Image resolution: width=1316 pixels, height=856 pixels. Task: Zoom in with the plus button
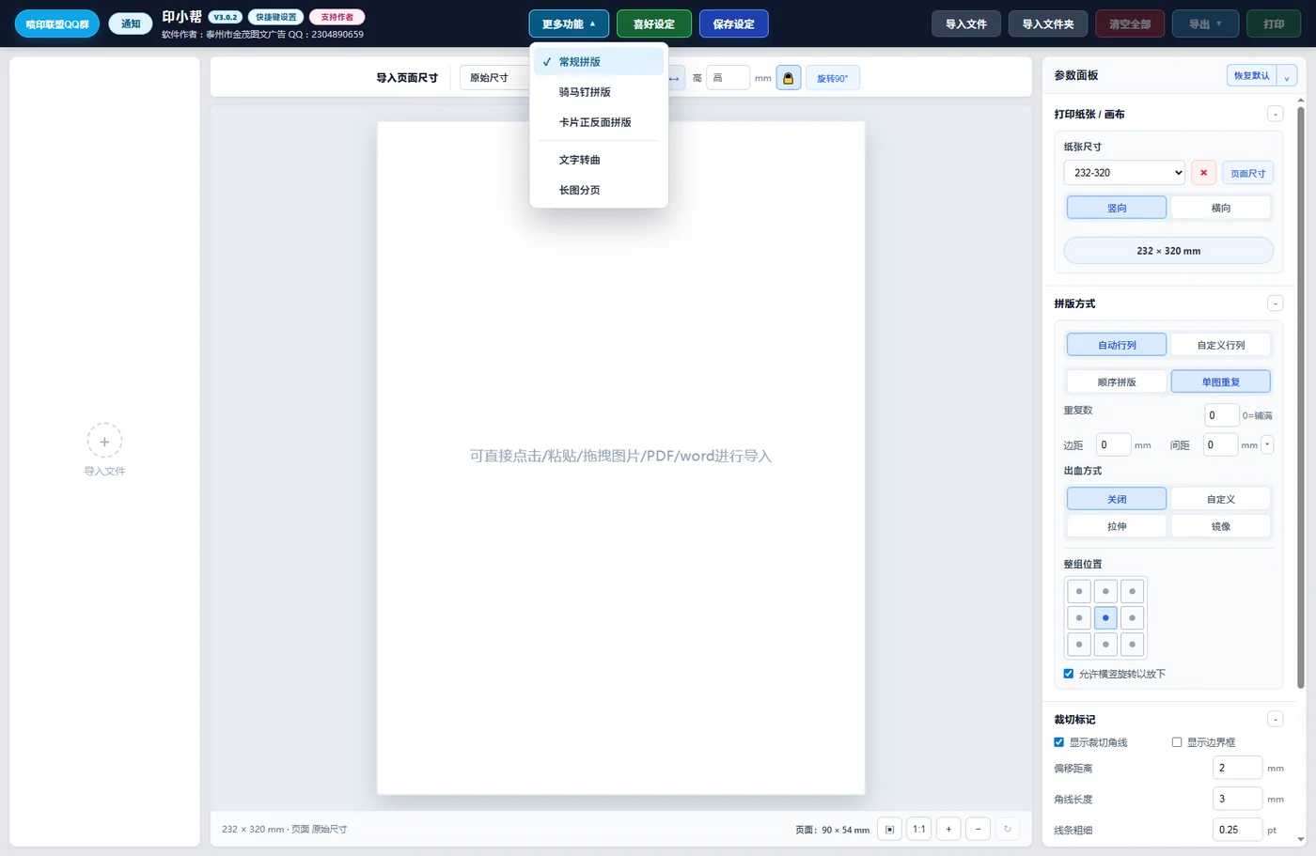click(948, 829)
